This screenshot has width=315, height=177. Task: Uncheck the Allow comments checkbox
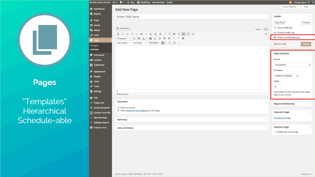[x=118, y=108]
